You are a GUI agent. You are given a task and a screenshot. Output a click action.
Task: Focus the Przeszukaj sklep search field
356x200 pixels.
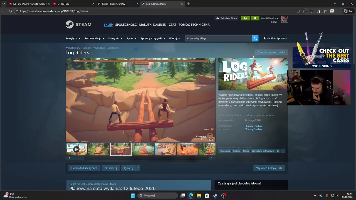[x=219, y=38]
